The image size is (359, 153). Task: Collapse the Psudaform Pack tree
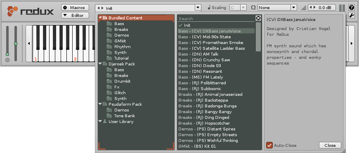[x=100, y=104]
